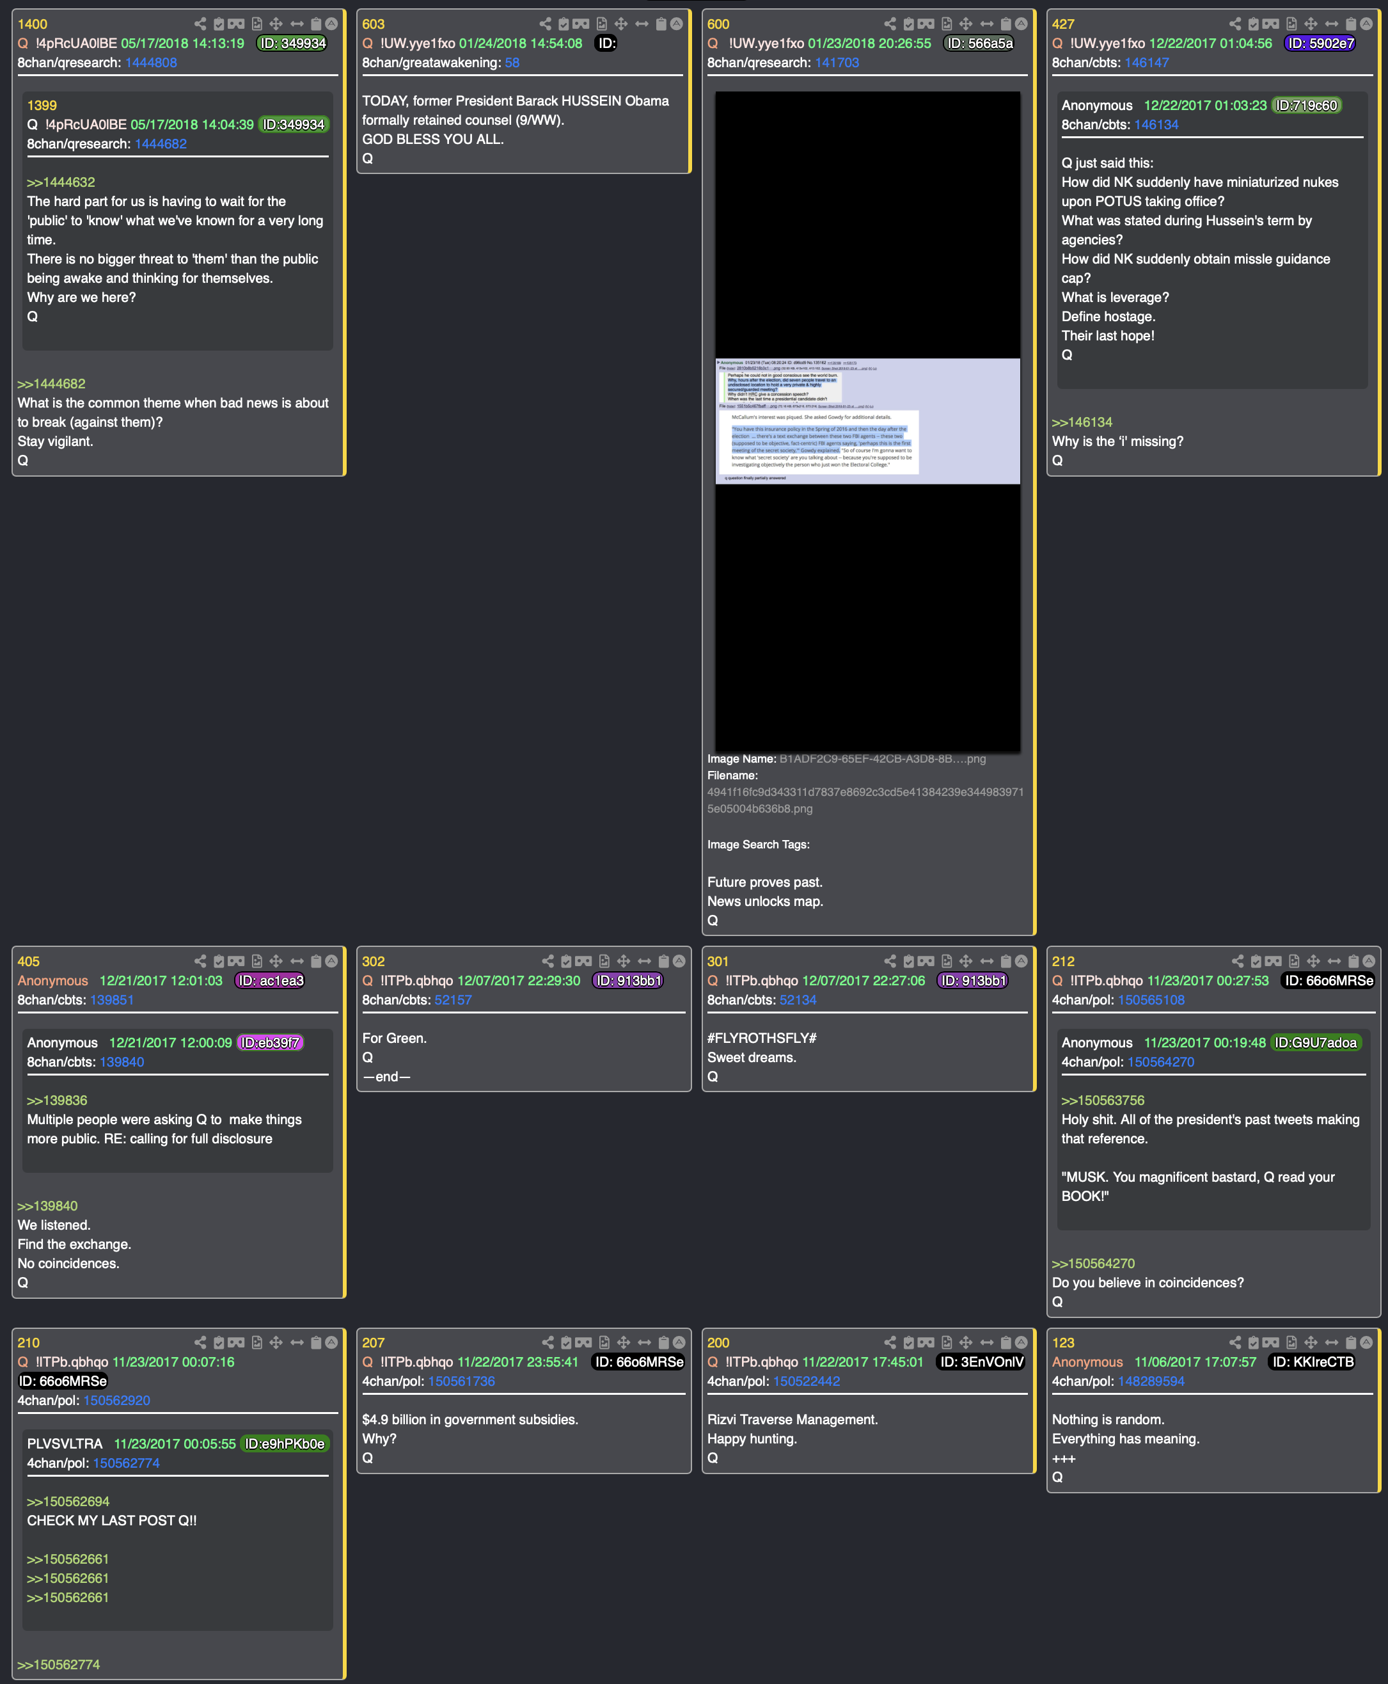Click the clipboard-check icon on post 123
Viewport: 1388px width, 1684px height.
click(x=1254, y=1342)
